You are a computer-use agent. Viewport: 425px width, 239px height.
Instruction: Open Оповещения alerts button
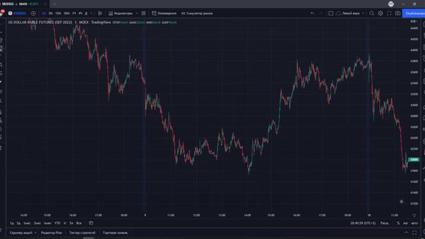point(164,13)
